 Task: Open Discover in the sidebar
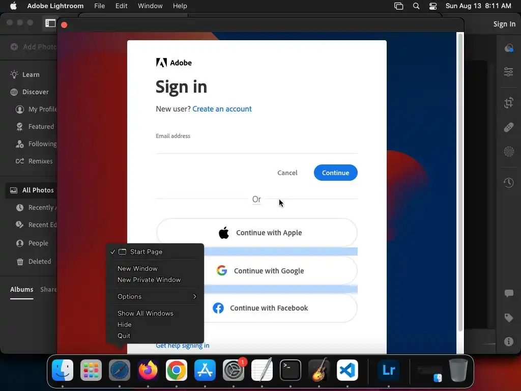point(35,92)
